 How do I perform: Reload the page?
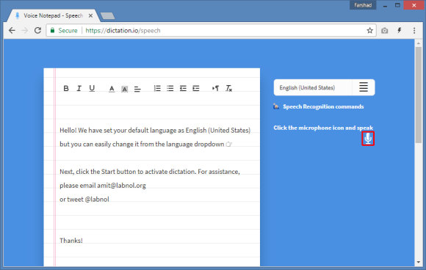click(x=37, y=30)
